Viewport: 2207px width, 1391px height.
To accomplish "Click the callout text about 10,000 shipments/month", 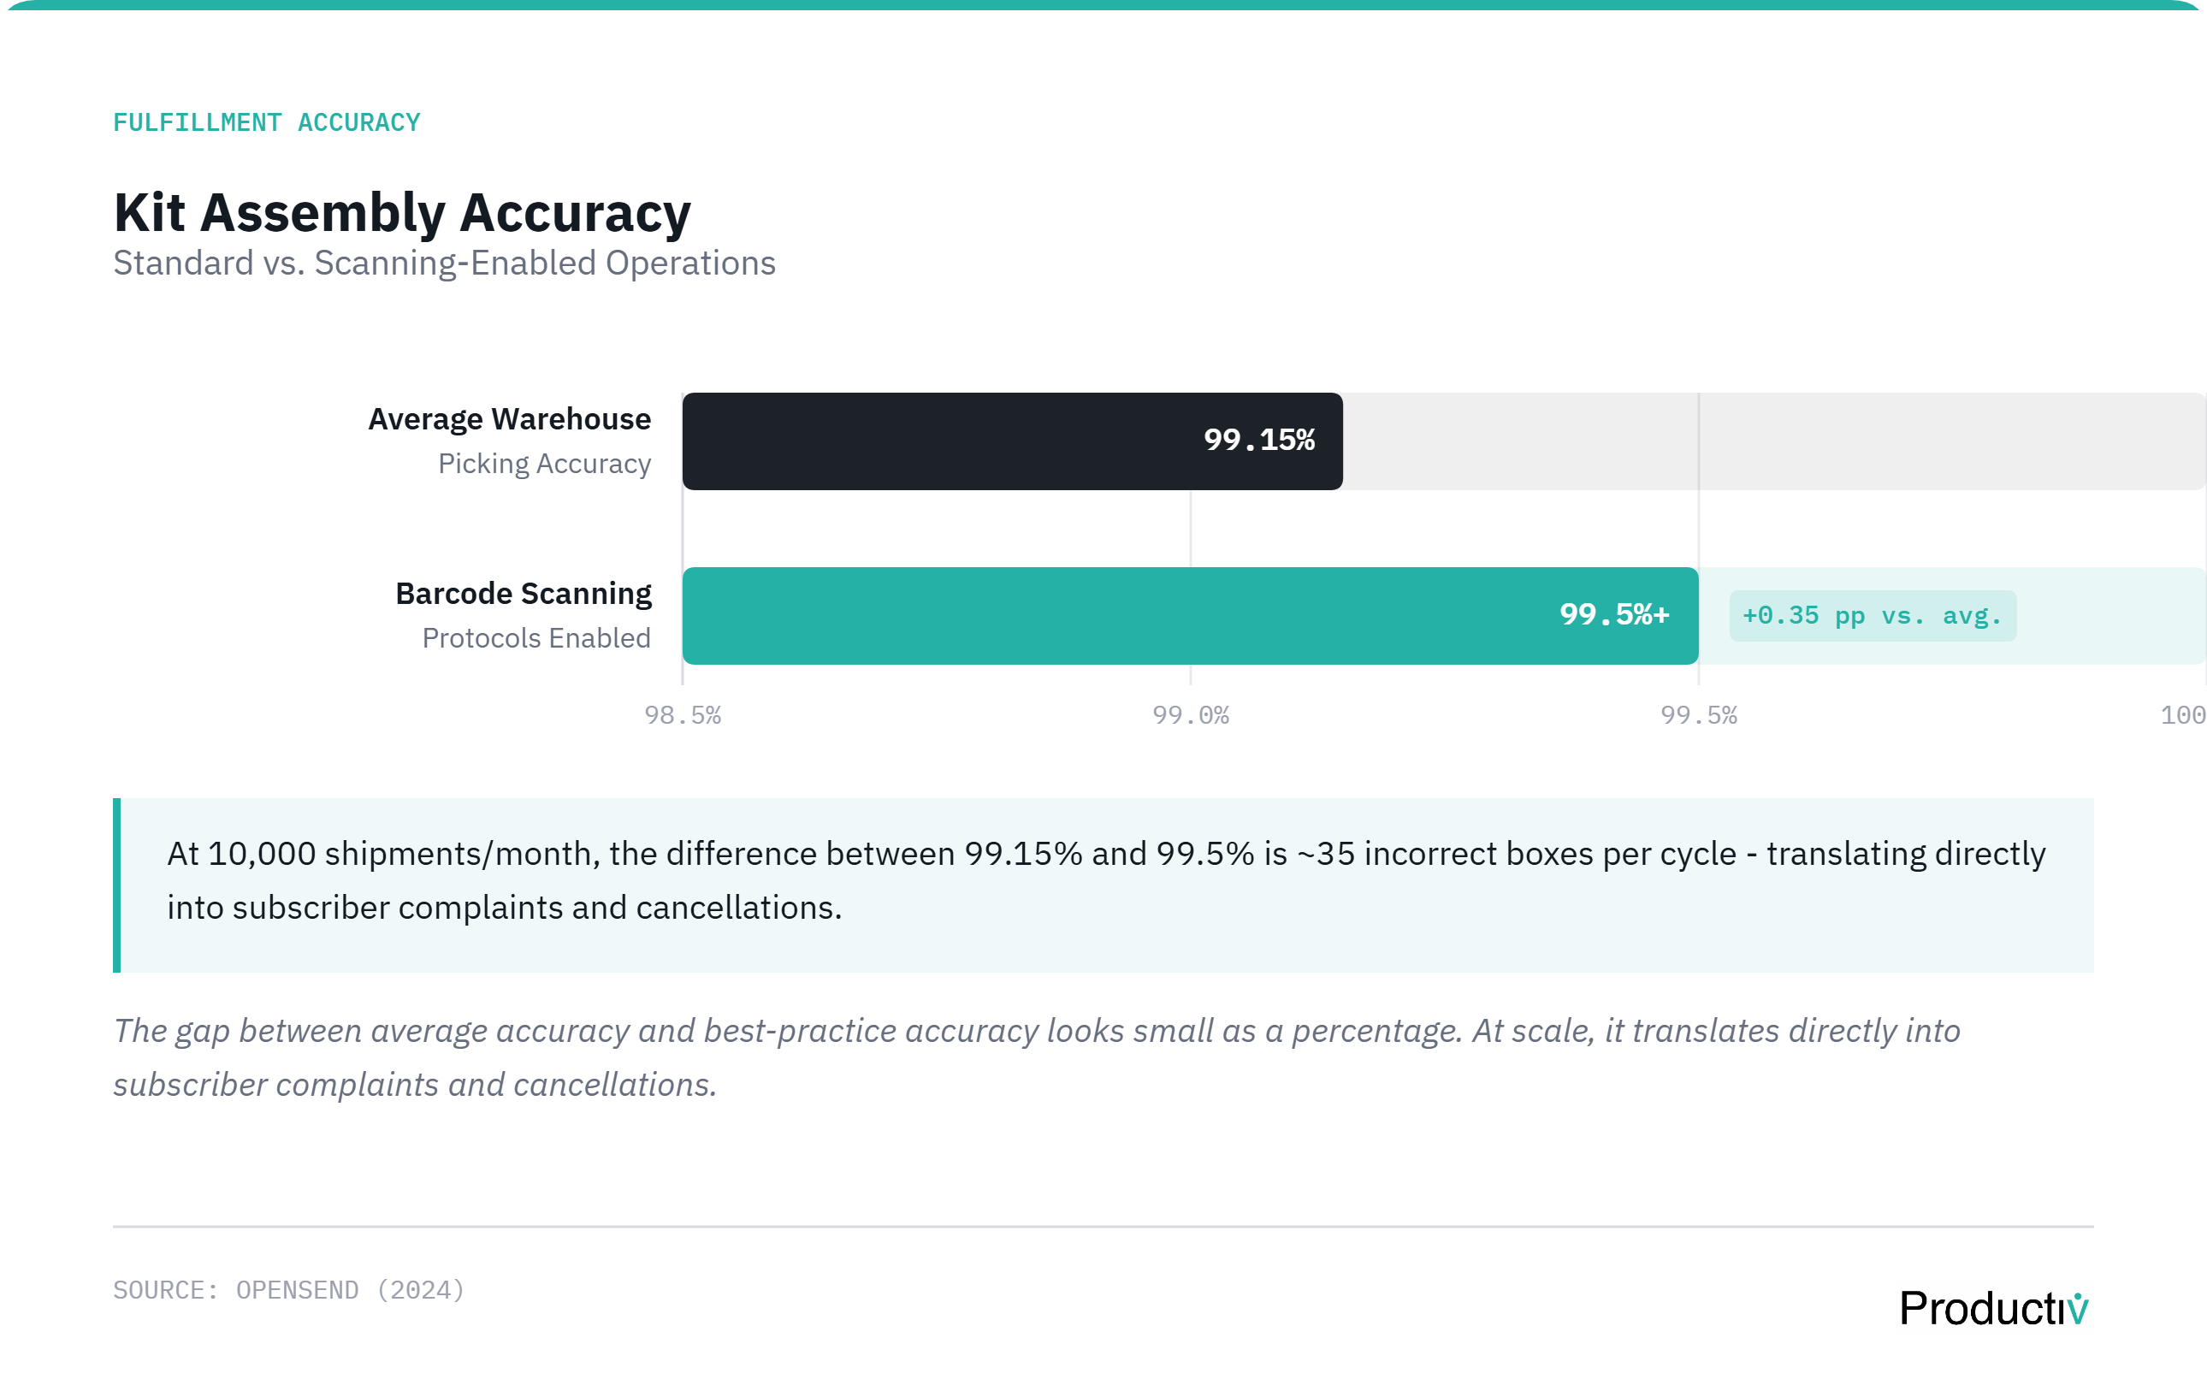I will [1104, 880].
